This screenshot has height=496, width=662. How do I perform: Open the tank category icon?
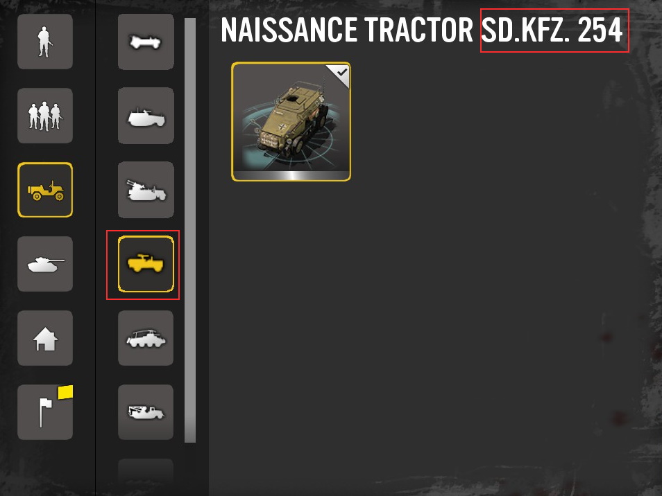45,264
